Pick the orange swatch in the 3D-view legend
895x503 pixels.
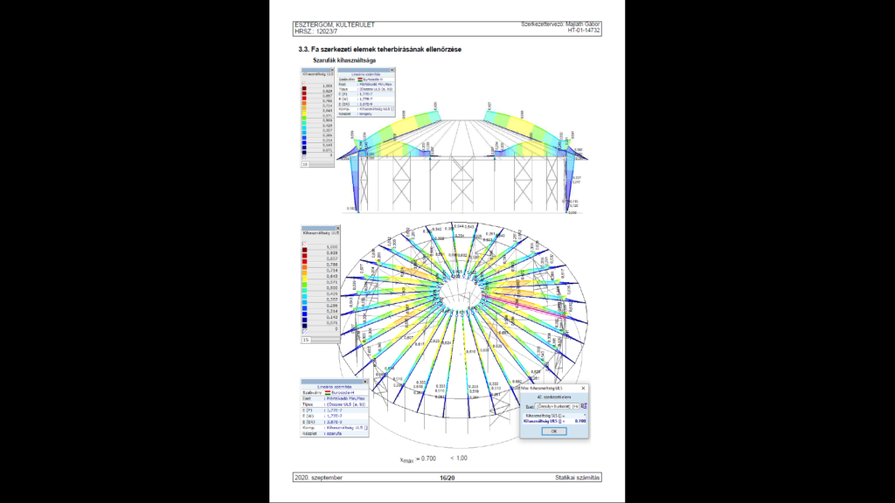305,267
